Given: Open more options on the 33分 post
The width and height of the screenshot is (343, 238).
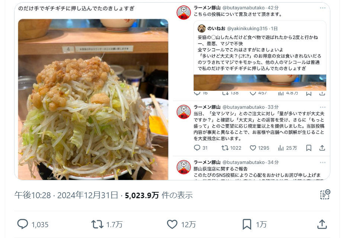Looking at the screenshot, I should pos(323,107).
